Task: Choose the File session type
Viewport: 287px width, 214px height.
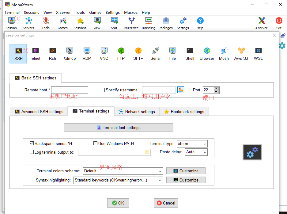Action: pos(173,54)
